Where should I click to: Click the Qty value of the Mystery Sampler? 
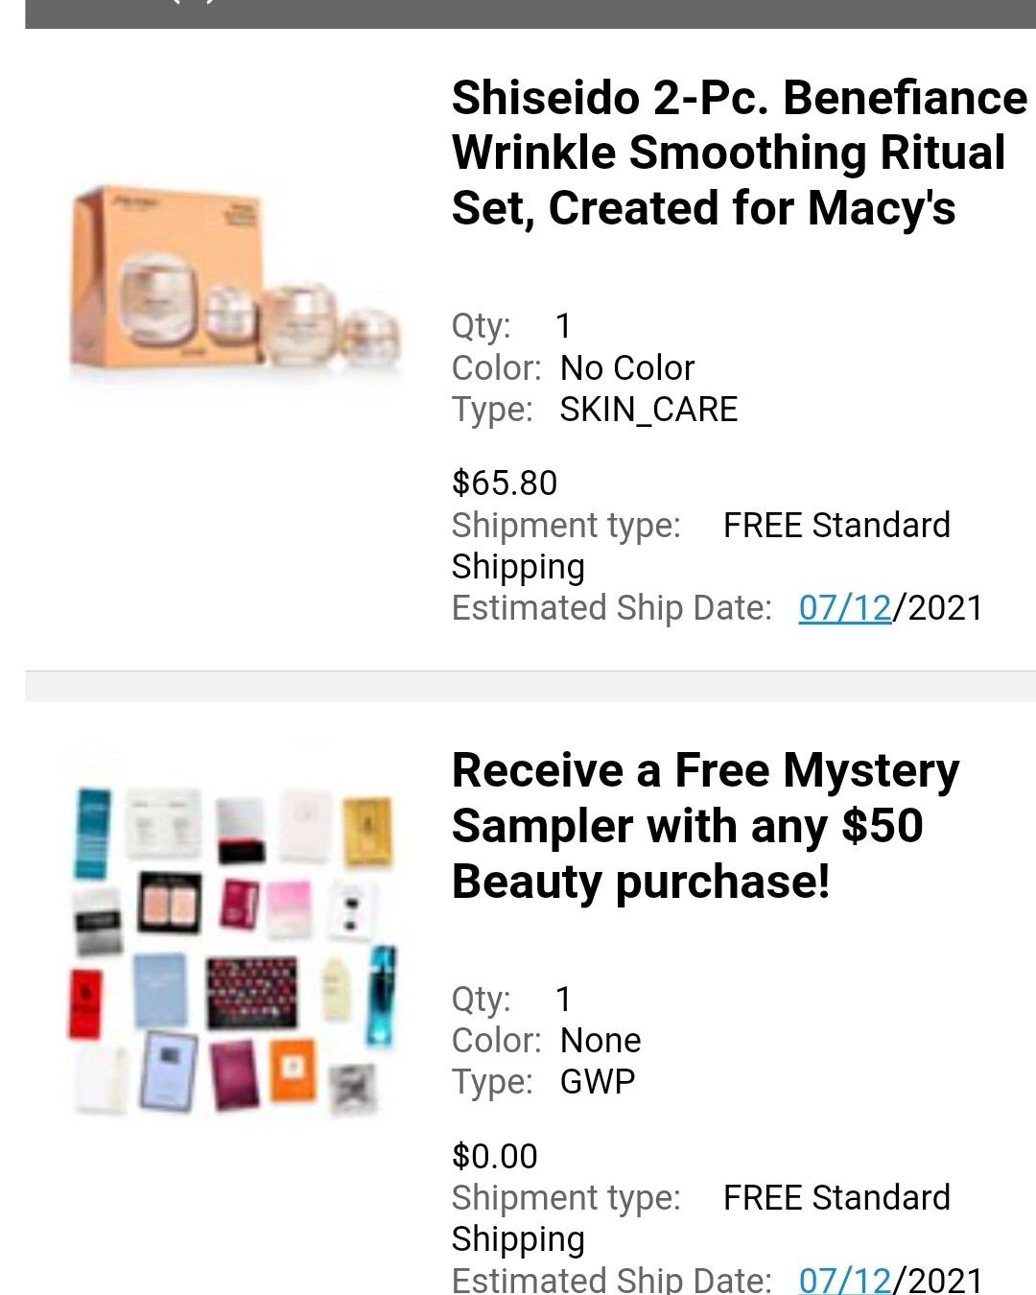(564, 1000)
